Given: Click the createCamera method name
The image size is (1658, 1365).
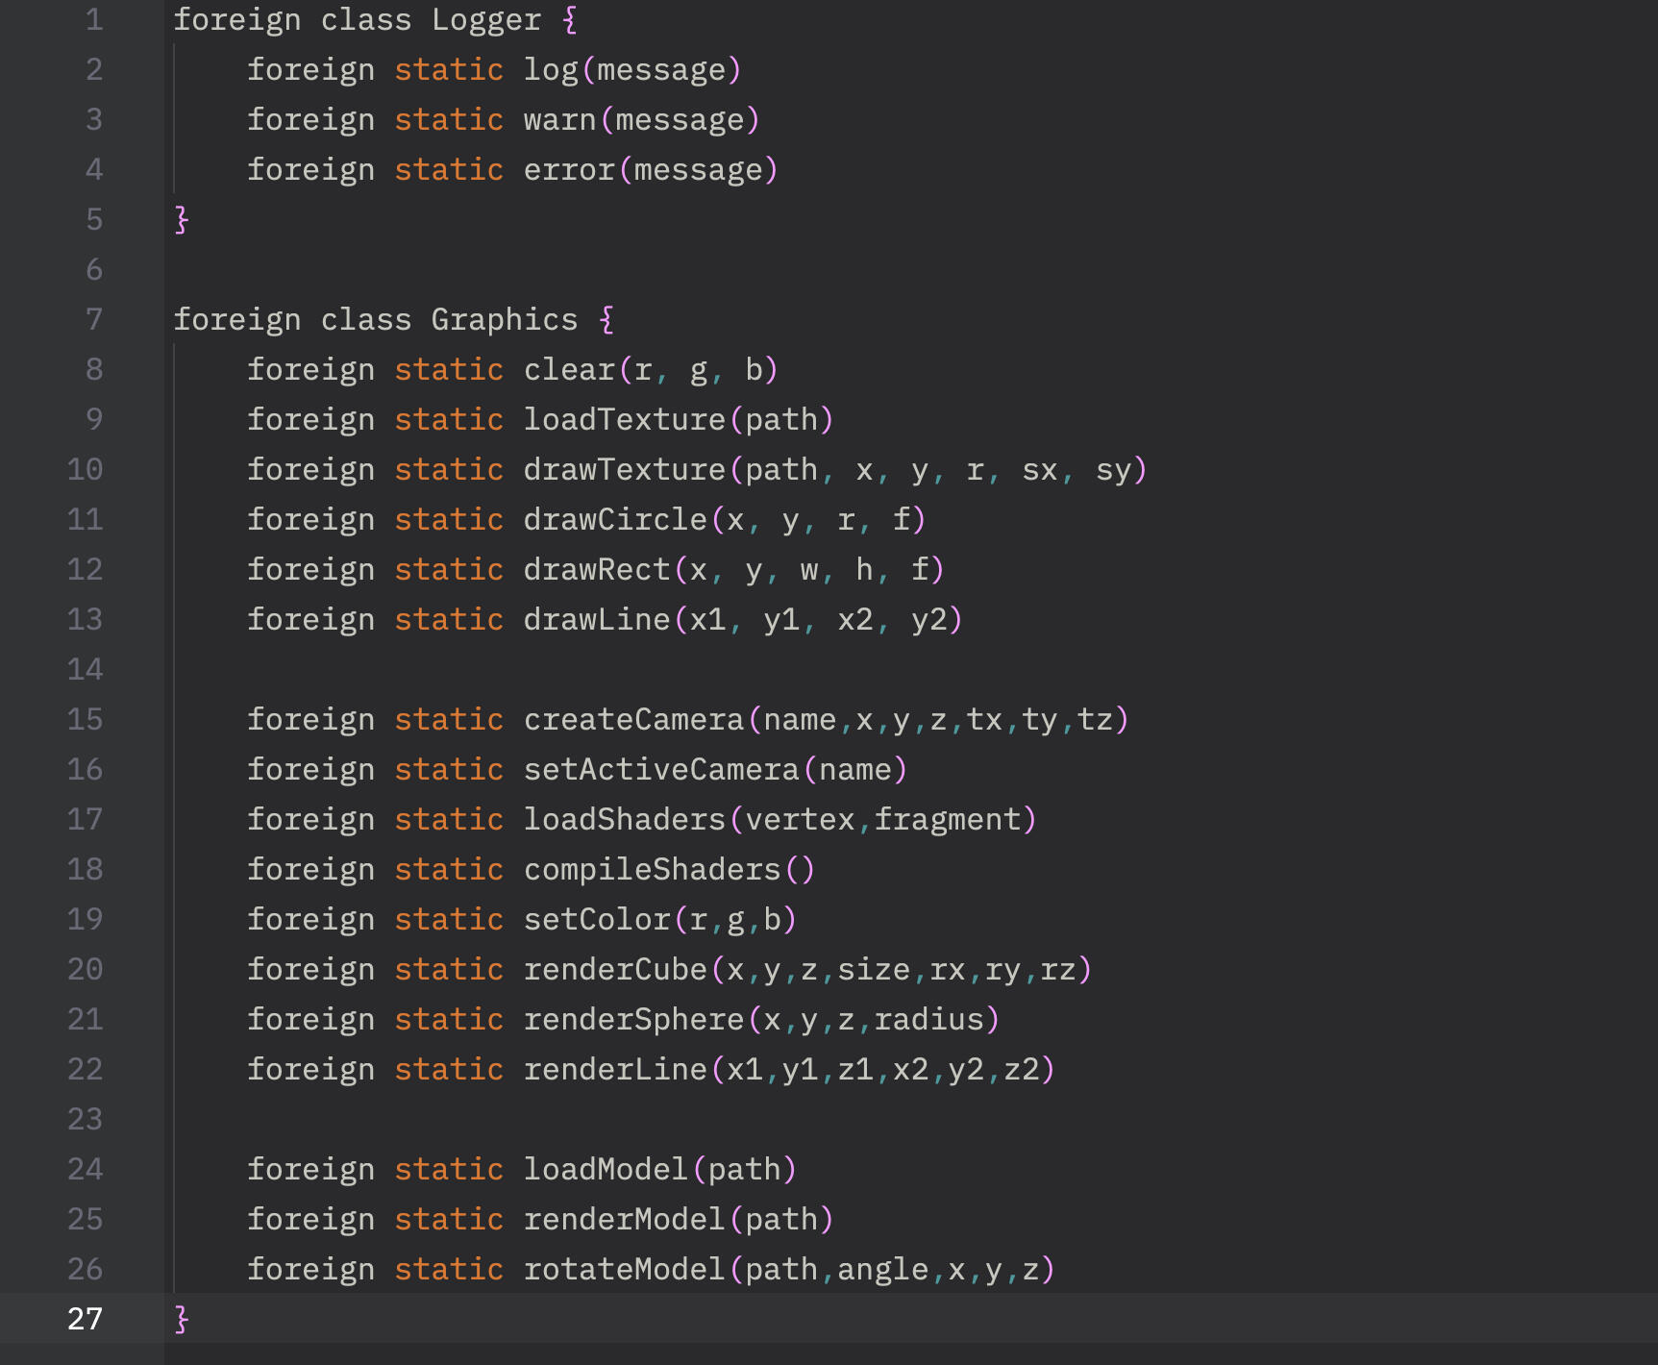Looking at the screenshot, I should (633, 719).
